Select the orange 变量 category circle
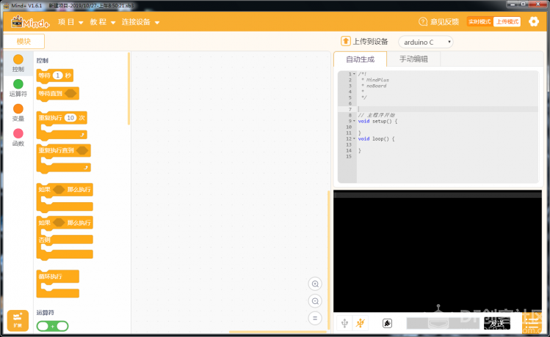The height and width of the screenshot is (337, 550). (18, 109)
